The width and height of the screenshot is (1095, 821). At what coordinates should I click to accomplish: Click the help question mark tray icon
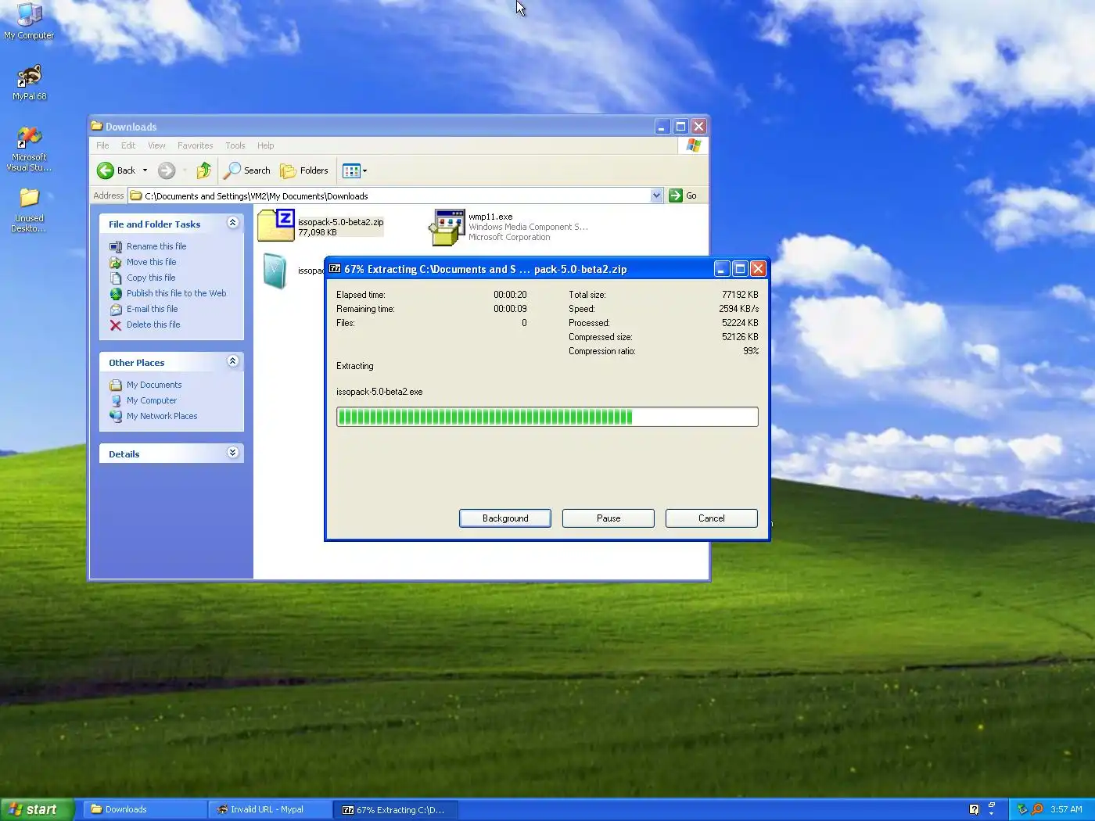974,809
